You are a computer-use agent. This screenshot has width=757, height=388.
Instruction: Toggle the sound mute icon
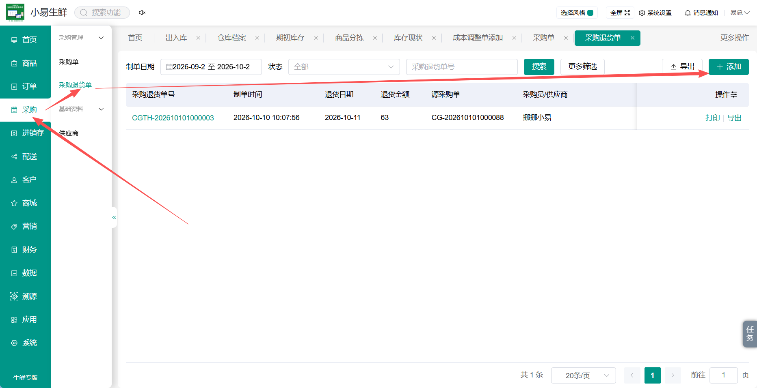pos(142,13)
